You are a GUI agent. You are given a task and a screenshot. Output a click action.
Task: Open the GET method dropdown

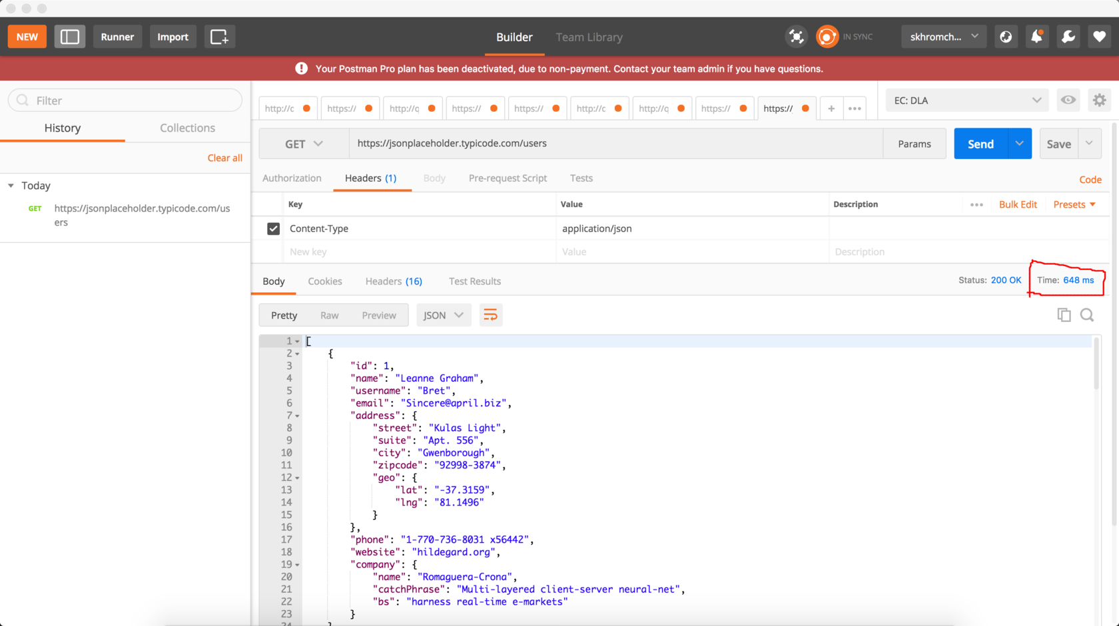[x=304, y=143]
